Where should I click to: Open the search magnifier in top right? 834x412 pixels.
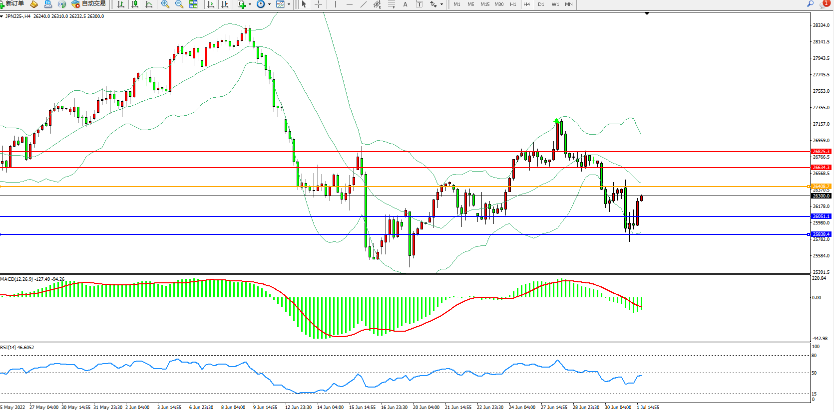click(810, 4)
